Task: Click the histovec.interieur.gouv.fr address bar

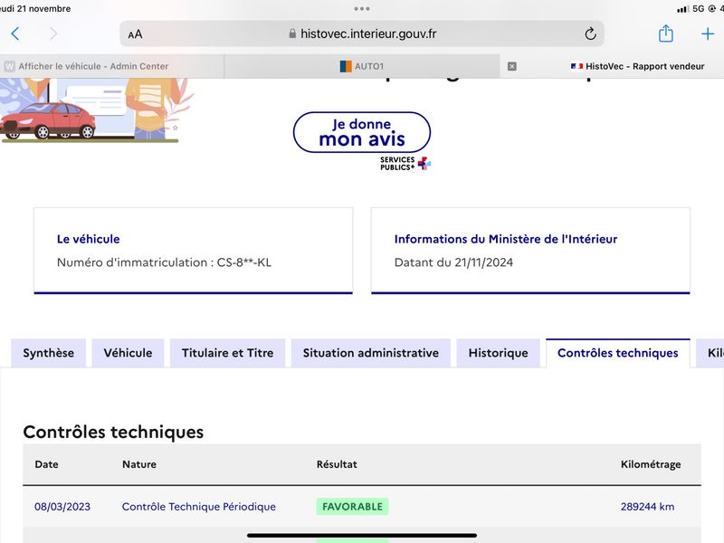Action: click(362, 33)
